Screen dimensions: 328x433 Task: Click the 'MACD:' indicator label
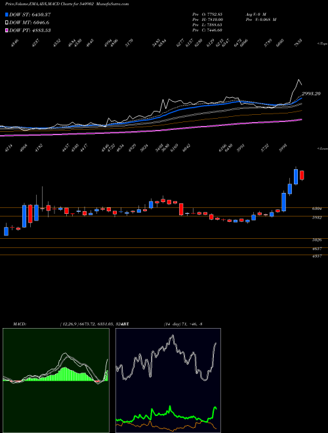[20, 323]
